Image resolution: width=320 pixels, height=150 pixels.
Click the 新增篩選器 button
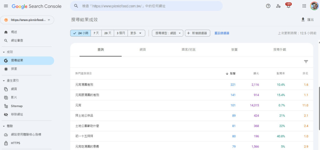point(197,33)
